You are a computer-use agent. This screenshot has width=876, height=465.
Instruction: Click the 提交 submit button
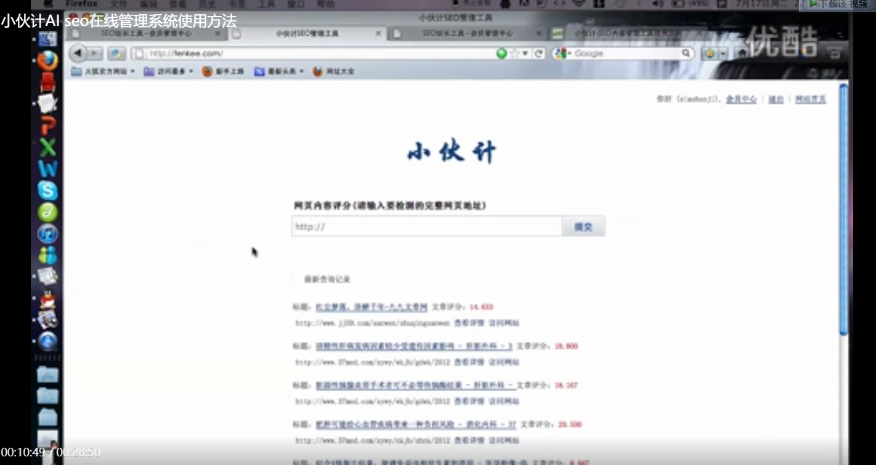pos(583,226)
